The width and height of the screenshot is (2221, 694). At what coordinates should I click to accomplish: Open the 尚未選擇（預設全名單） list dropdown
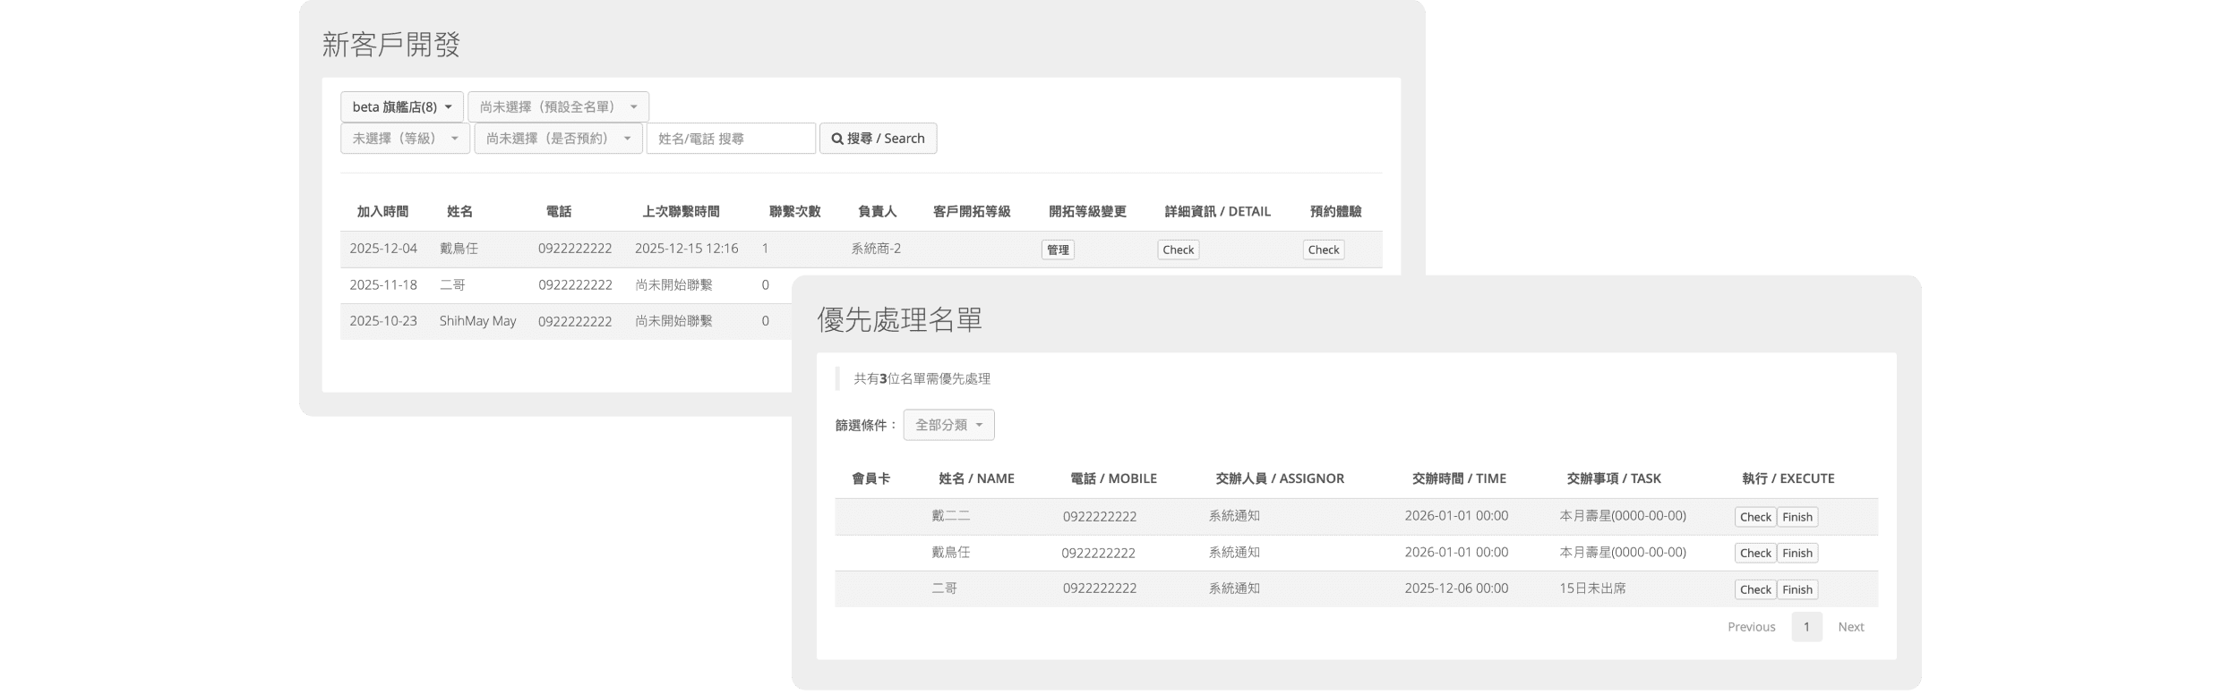point(558,106)
